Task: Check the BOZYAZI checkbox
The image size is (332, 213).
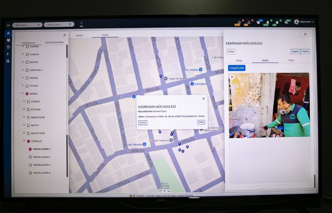Action: click(x=27, y=62)
